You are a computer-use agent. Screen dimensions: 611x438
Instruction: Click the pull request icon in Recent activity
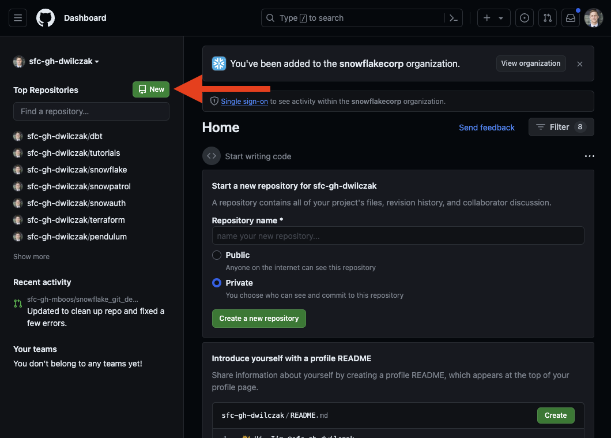(x=18, y=304)
